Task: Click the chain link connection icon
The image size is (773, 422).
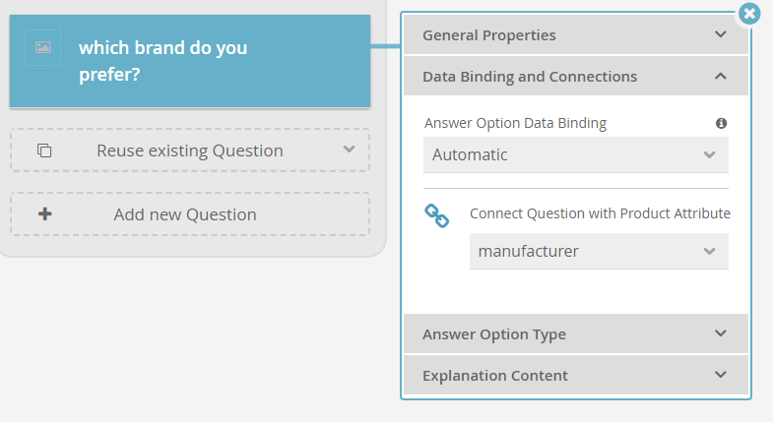Action: [437, 215]
